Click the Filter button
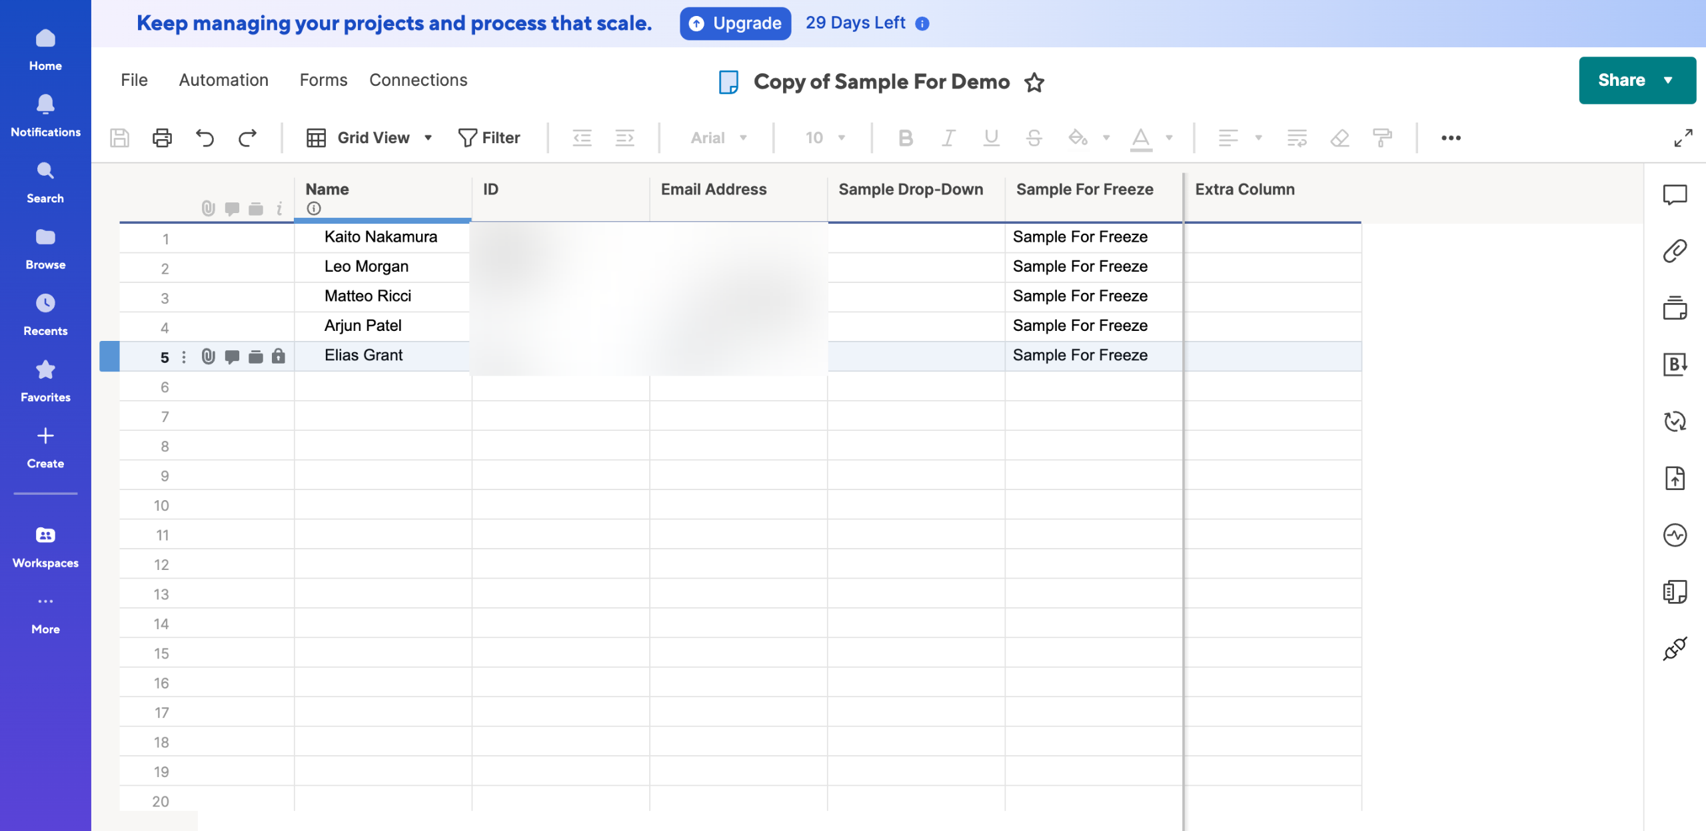The image size is (1706, 831). point(489,138)
